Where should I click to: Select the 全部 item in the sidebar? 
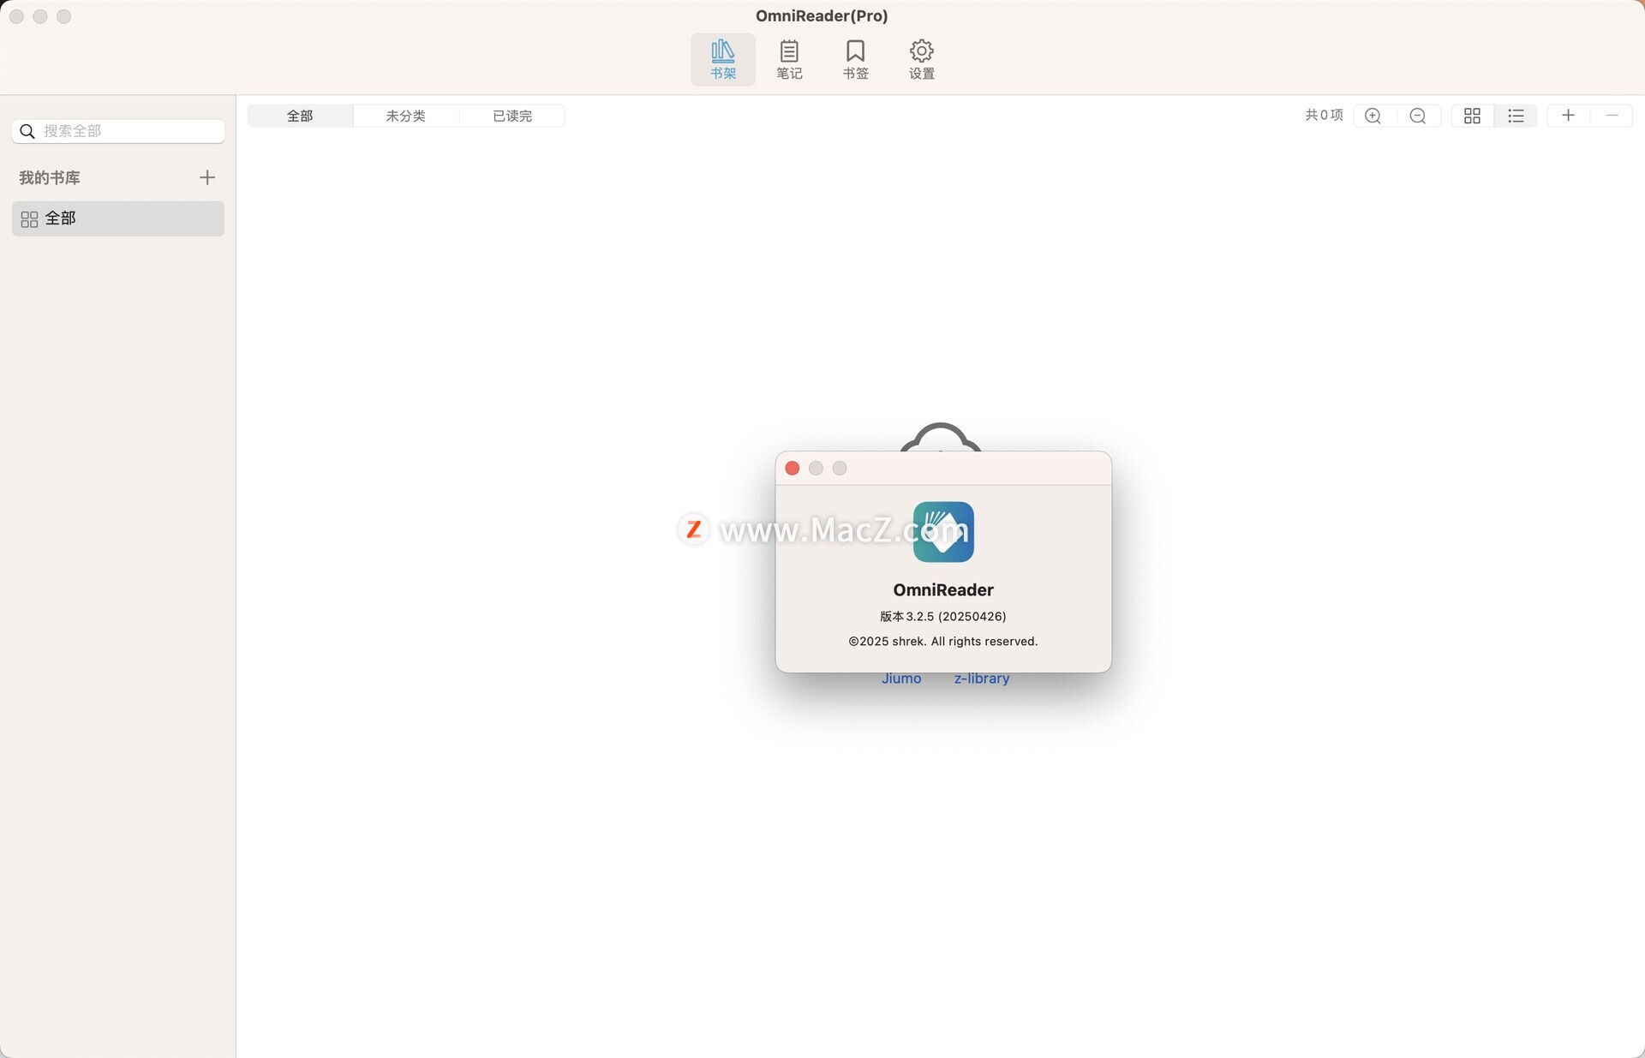(118, 218)
